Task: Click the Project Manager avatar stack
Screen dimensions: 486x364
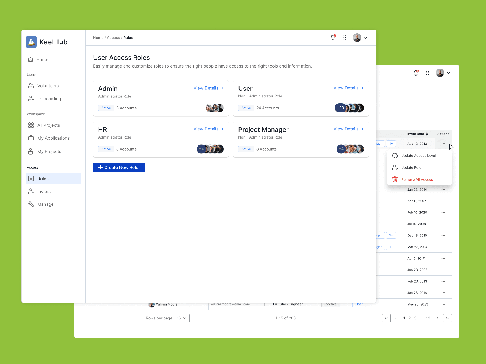Action: click(x=350, y=149)
